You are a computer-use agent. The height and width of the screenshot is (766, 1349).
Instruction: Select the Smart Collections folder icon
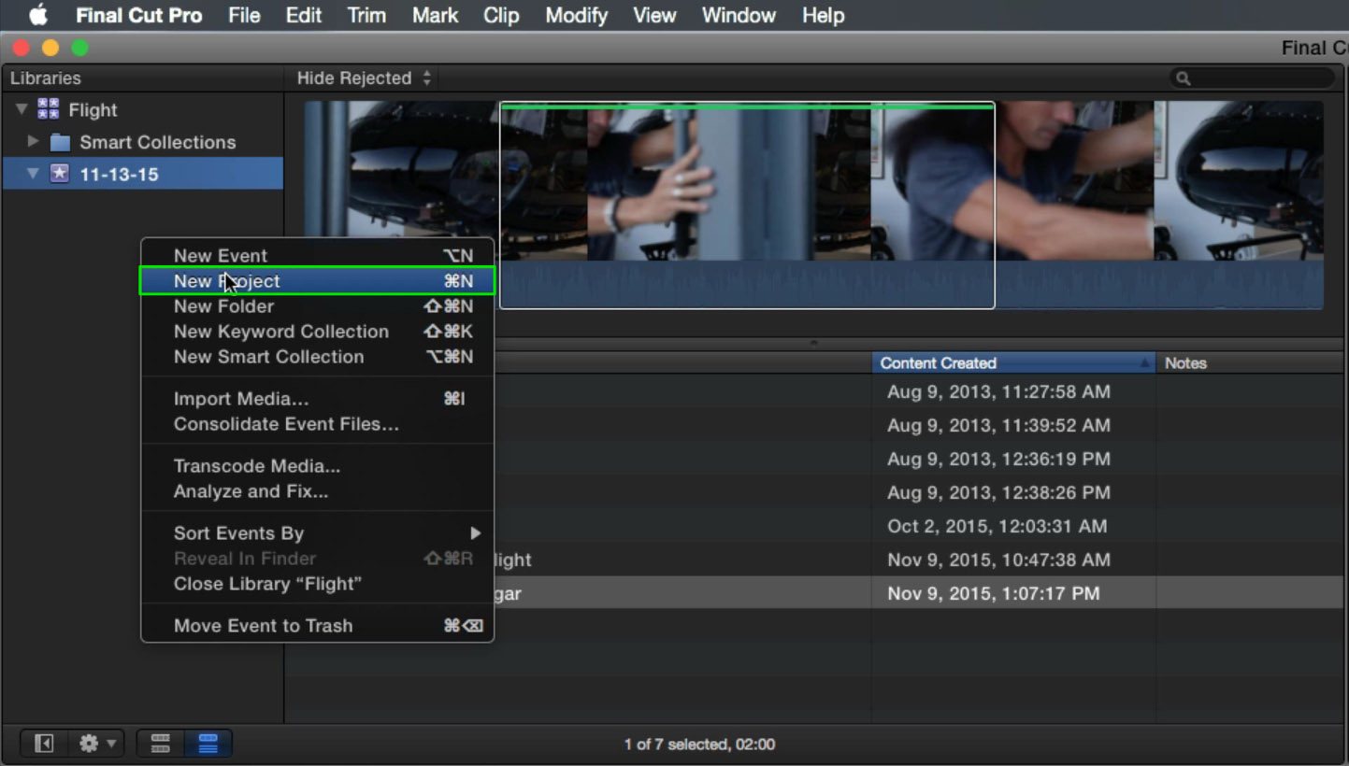60,142
